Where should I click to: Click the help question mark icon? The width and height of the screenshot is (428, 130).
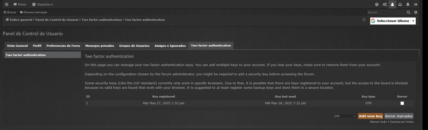[x=377, y=4]
